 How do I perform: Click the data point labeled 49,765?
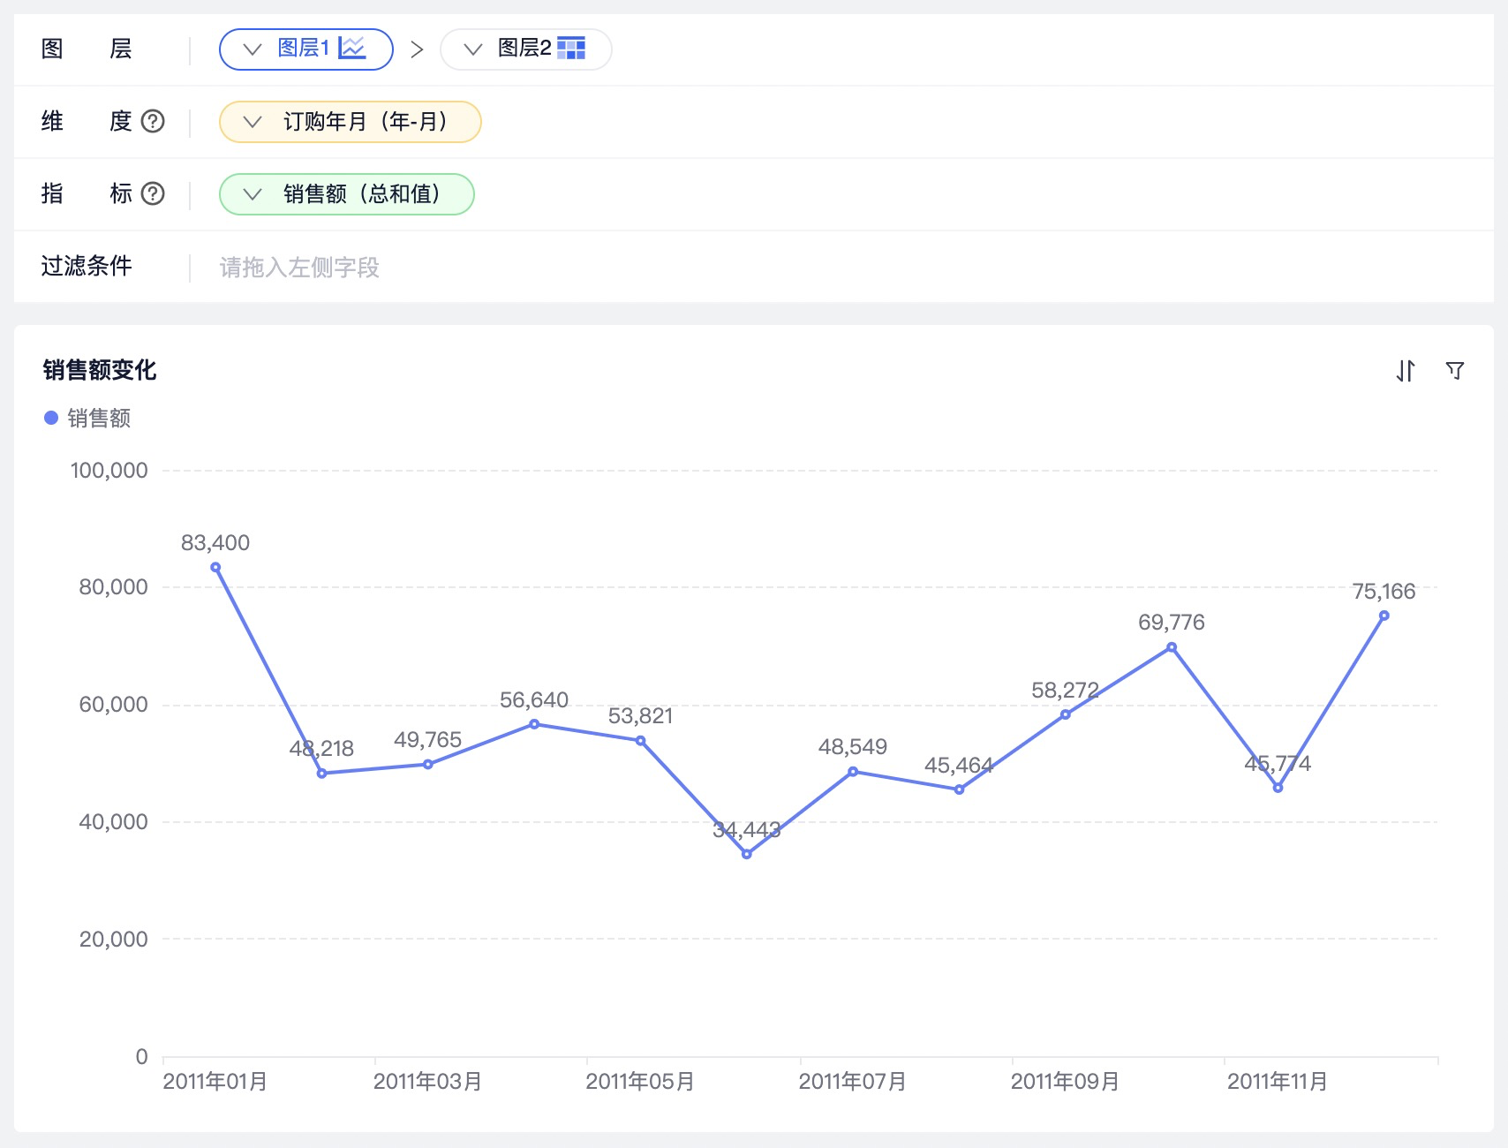click(x=428, y=765)
